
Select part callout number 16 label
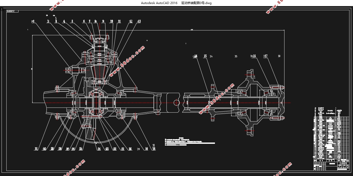254,56
